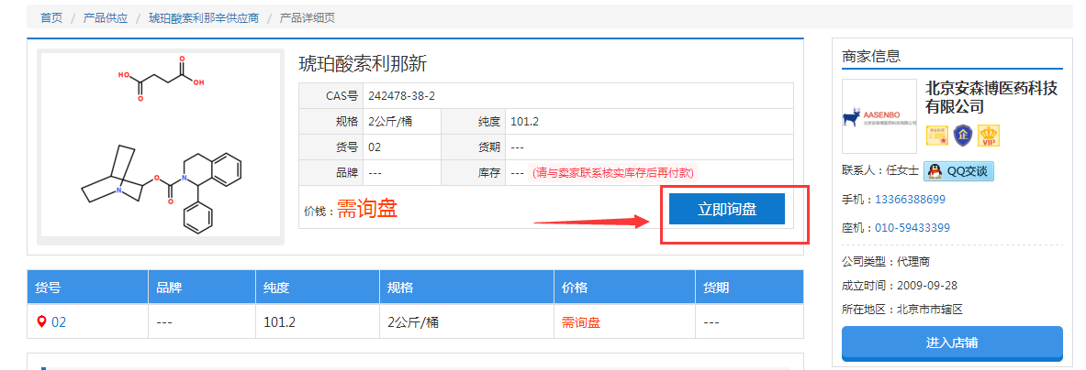The width and height of the screenshot is (1086, 370).
Task: Click the 立即询盘 button
Action: (x=726, y=209)
